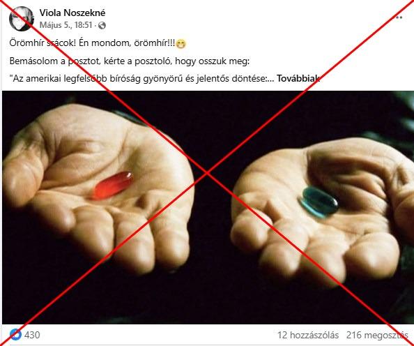Image resolution: width=414 pixels, height=346 pixels.
Task: Click the line beginning Bemásolom a posztot
Action: coord(130,61)
